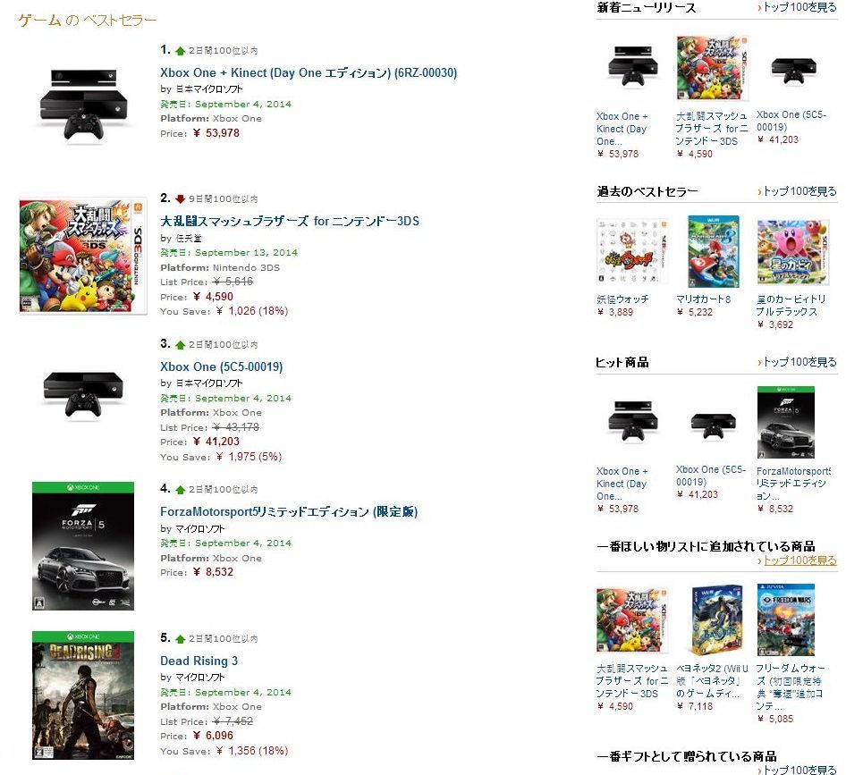This screenshot has width=846, height=775.
Task: View トップ100 for 新着ニューリリース
Action: (798, 7)
